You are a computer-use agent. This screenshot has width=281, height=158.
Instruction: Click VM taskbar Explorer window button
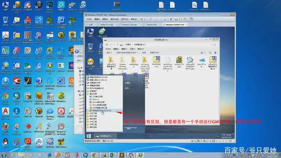pyautogui.click(x=105, y=136)
